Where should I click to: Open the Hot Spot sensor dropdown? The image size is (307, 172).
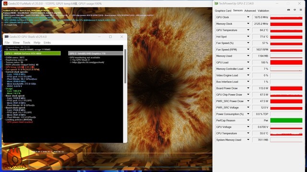coord(248,36)
